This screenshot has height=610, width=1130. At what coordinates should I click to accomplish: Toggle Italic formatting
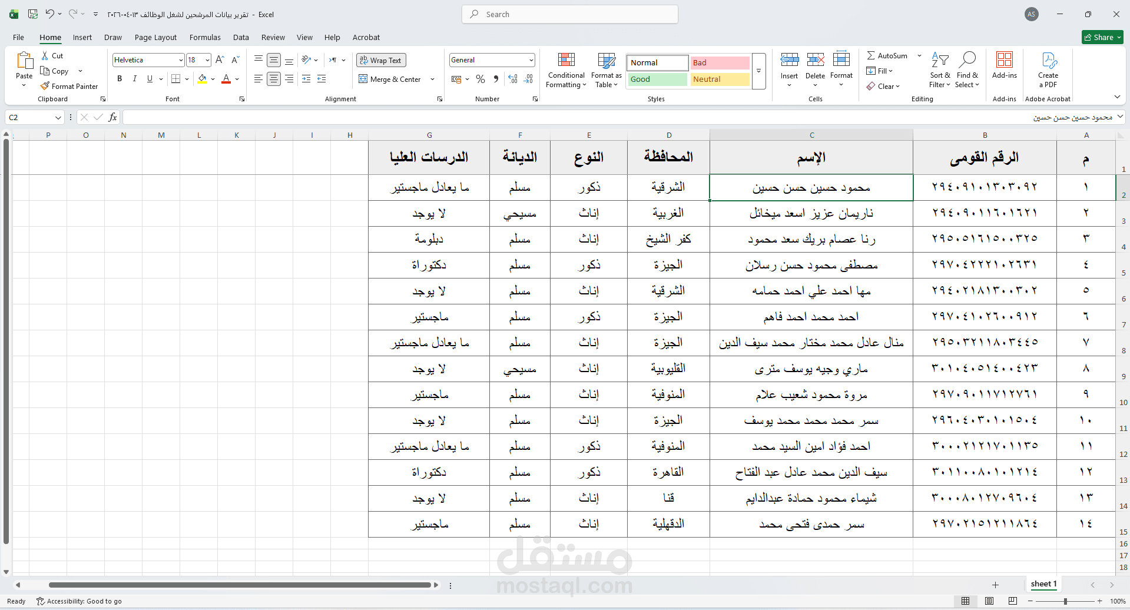(135, 78)
